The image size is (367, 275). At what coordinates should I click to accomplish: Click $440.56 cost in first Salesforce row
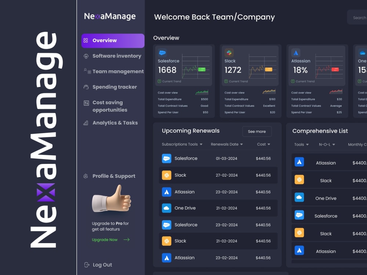263,158
